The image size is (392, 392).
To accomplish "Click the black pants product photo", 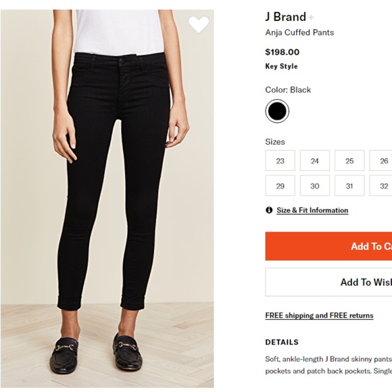I will pyautogui.click(x=107, y=199).
